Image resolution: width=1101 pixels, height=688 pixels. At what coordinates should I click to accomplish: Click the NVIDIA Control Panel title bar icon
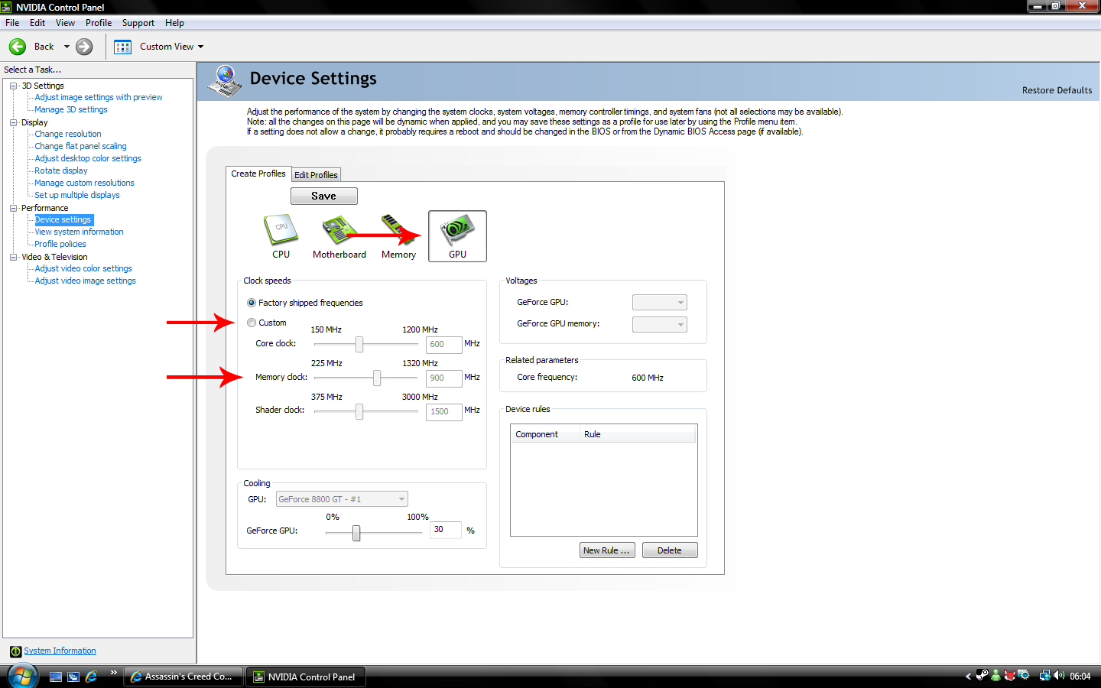coord(7,7)
